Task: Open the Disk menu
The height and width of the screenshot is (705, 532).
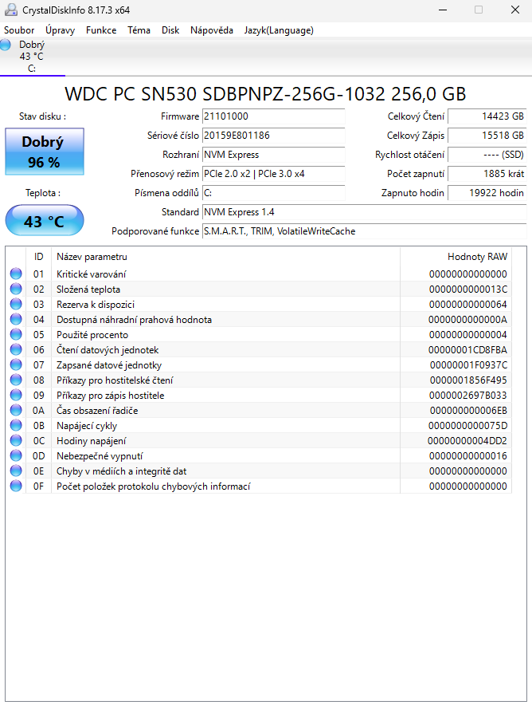Action: point(170,30)
